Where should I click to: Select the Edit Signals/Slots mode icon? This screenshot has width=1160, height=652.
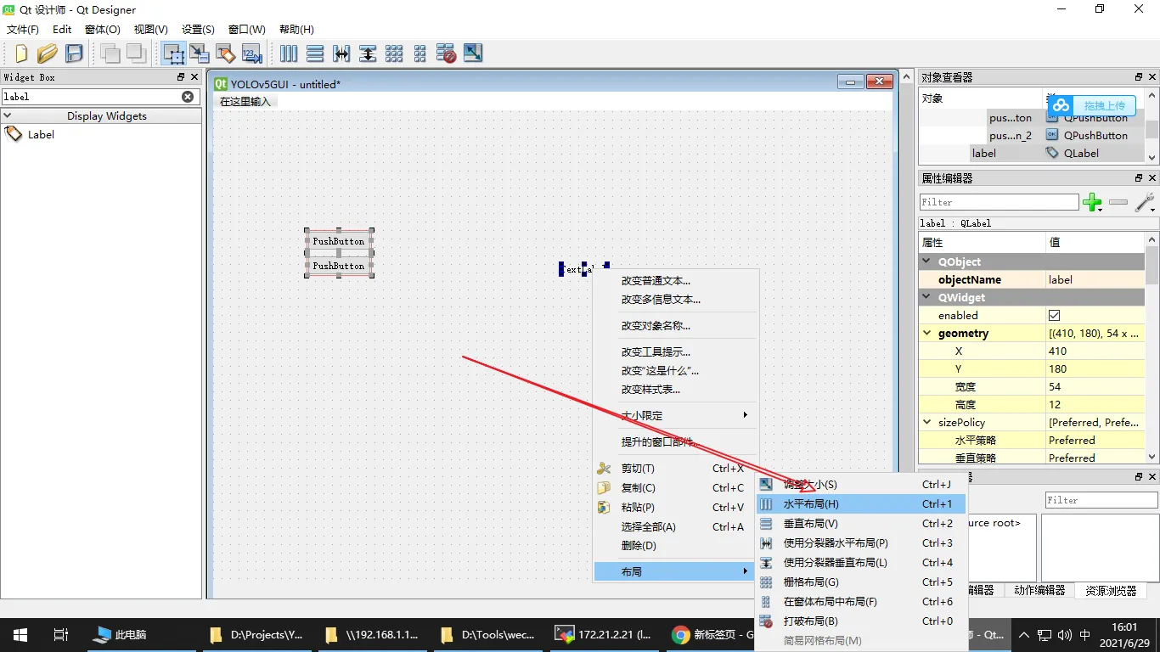point(200,53)
